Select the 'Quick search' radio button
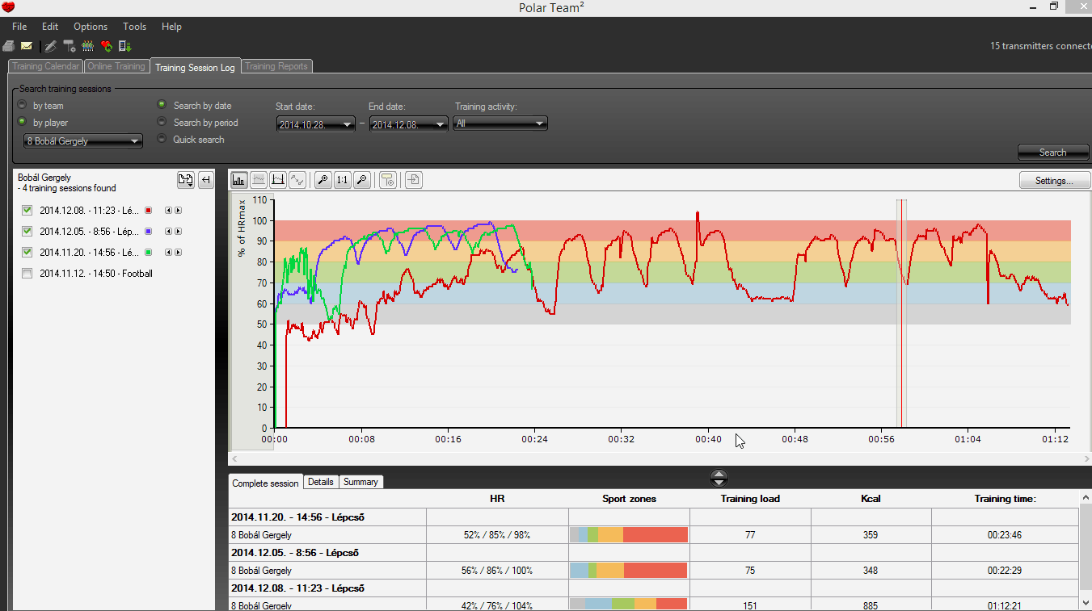This screenshot has width=1092, height=611. click(x=162, y=139)
